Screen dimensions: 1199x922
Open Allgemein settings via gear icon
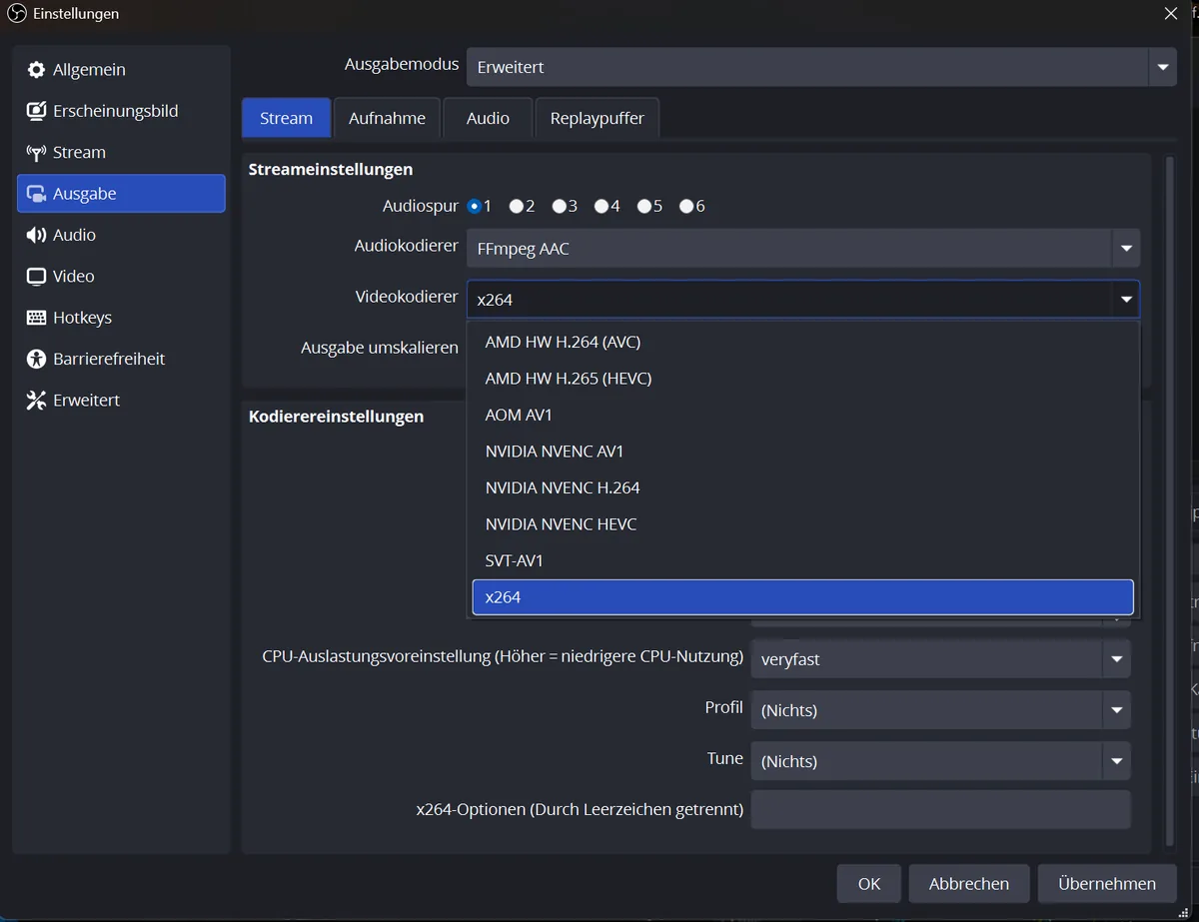tap(36, 70)
